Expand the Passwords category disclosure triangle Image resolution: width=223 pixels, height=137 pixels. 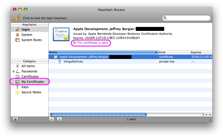click(x=14, y=71)
